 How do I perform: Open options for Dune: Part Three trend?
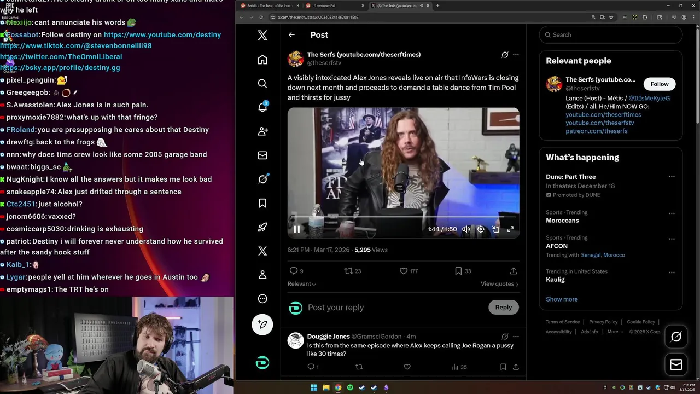tap(672, 177)
